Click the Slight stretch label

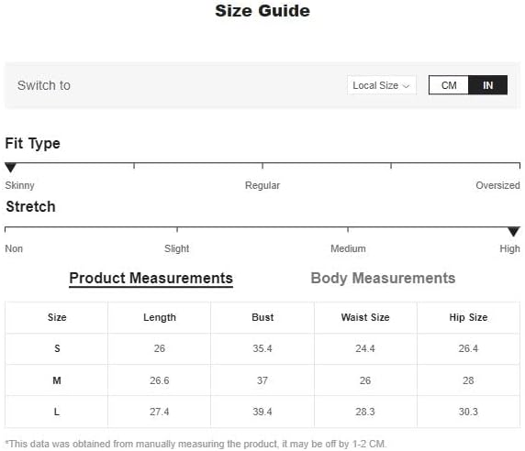tap(176, 248)
